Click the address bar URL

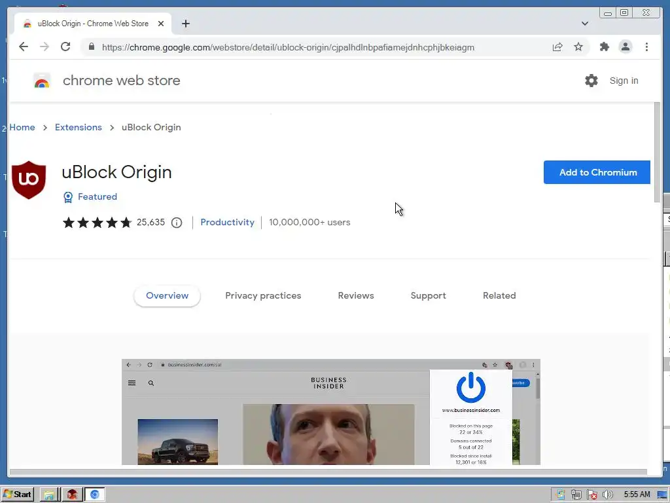click(x=288, y=47)
